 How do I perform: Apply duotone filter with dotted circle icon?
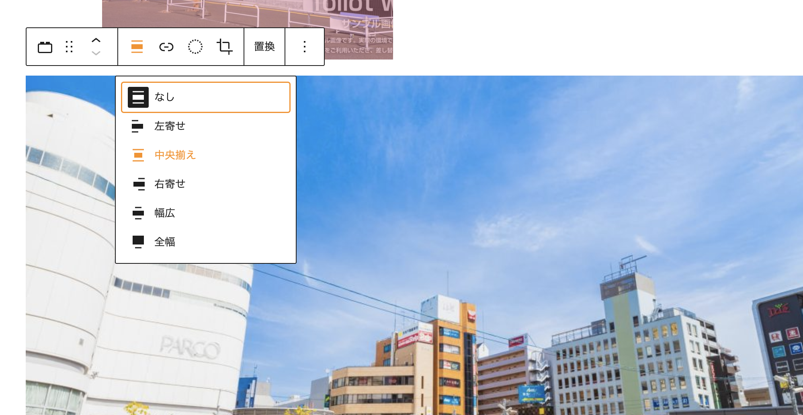point(195,47)
